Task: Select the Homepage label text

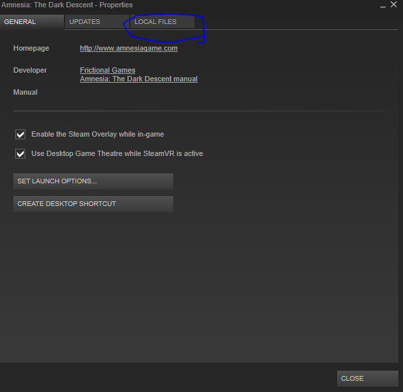Action: pos(31,49)
